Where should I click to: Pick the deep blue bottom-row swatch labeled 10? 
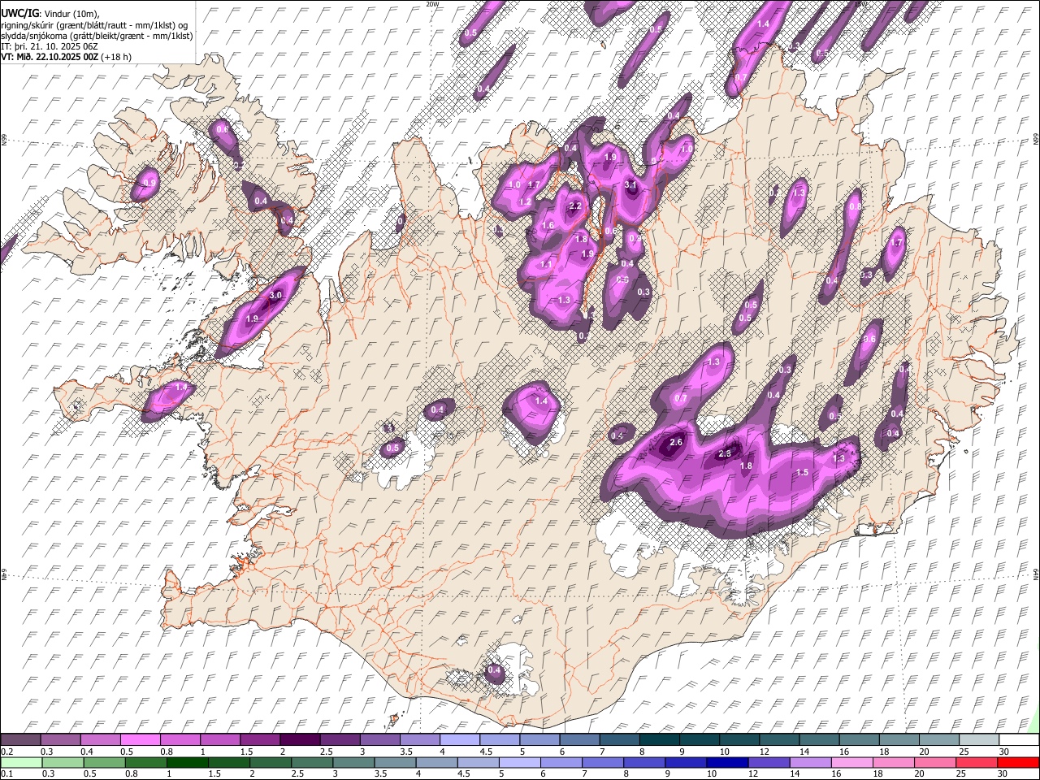[727, 762]
